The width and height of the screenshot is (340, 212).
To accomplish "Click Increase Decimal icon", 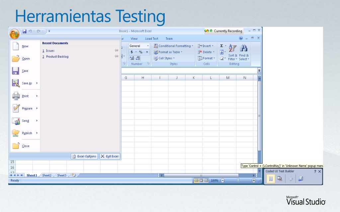I will pyautogui.click(x=132, y=58).
